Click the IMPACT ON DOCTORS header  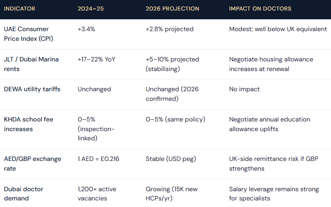coord(260,9)
